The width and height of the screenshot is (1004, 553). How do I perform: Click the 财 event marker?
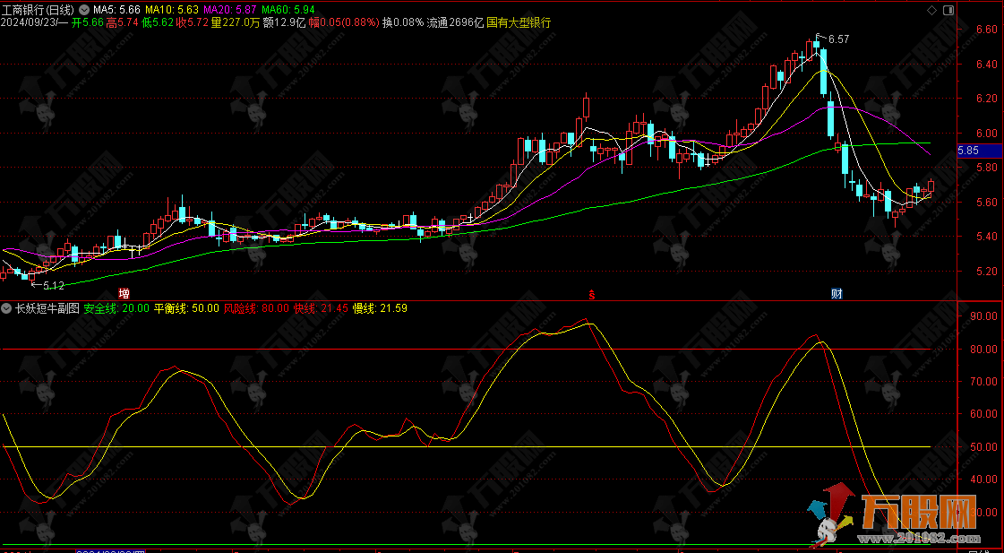(x=837, y=293)
